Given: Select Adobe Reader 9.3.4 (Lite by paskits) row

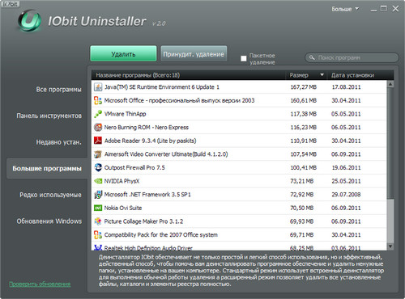Looking at the screenshot, I should coord(239,141).
